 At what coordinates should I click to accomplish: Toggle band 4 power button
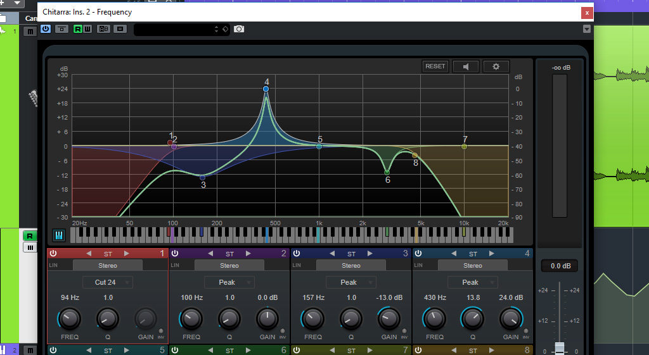418,253
